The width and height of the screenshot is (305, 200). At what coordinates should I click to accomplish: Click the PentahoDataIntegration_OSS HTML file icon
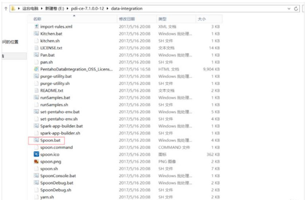36,69
